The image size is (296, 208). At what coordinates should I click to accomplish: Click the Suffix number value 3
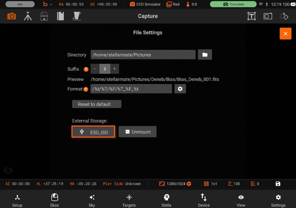[105, 69]
